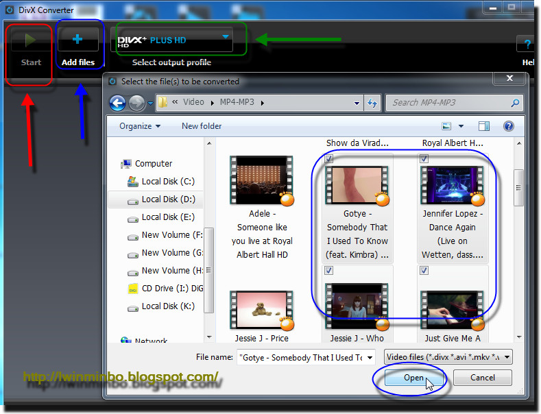The image size is (541, 414).
Task: Open the Video files type filter dropdown
Action: pyautogui.click(x=448, y=357)
